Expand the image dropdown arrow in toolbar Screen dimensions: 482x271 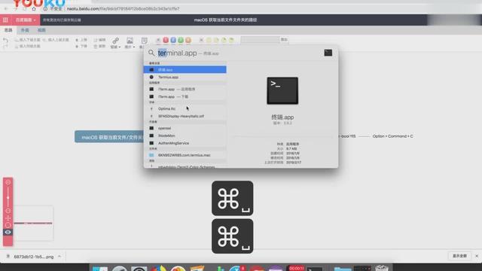point(134,47)
